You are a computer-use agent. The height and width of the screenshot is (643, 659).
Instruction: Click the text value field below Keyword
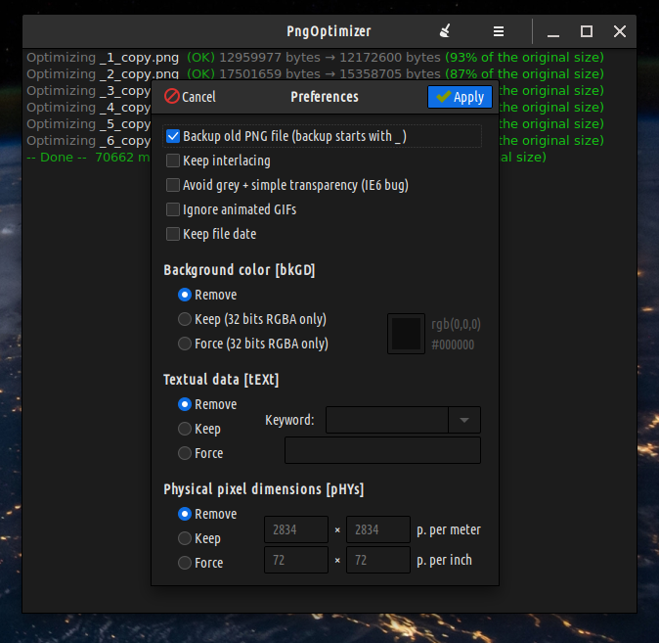[382, 450]
